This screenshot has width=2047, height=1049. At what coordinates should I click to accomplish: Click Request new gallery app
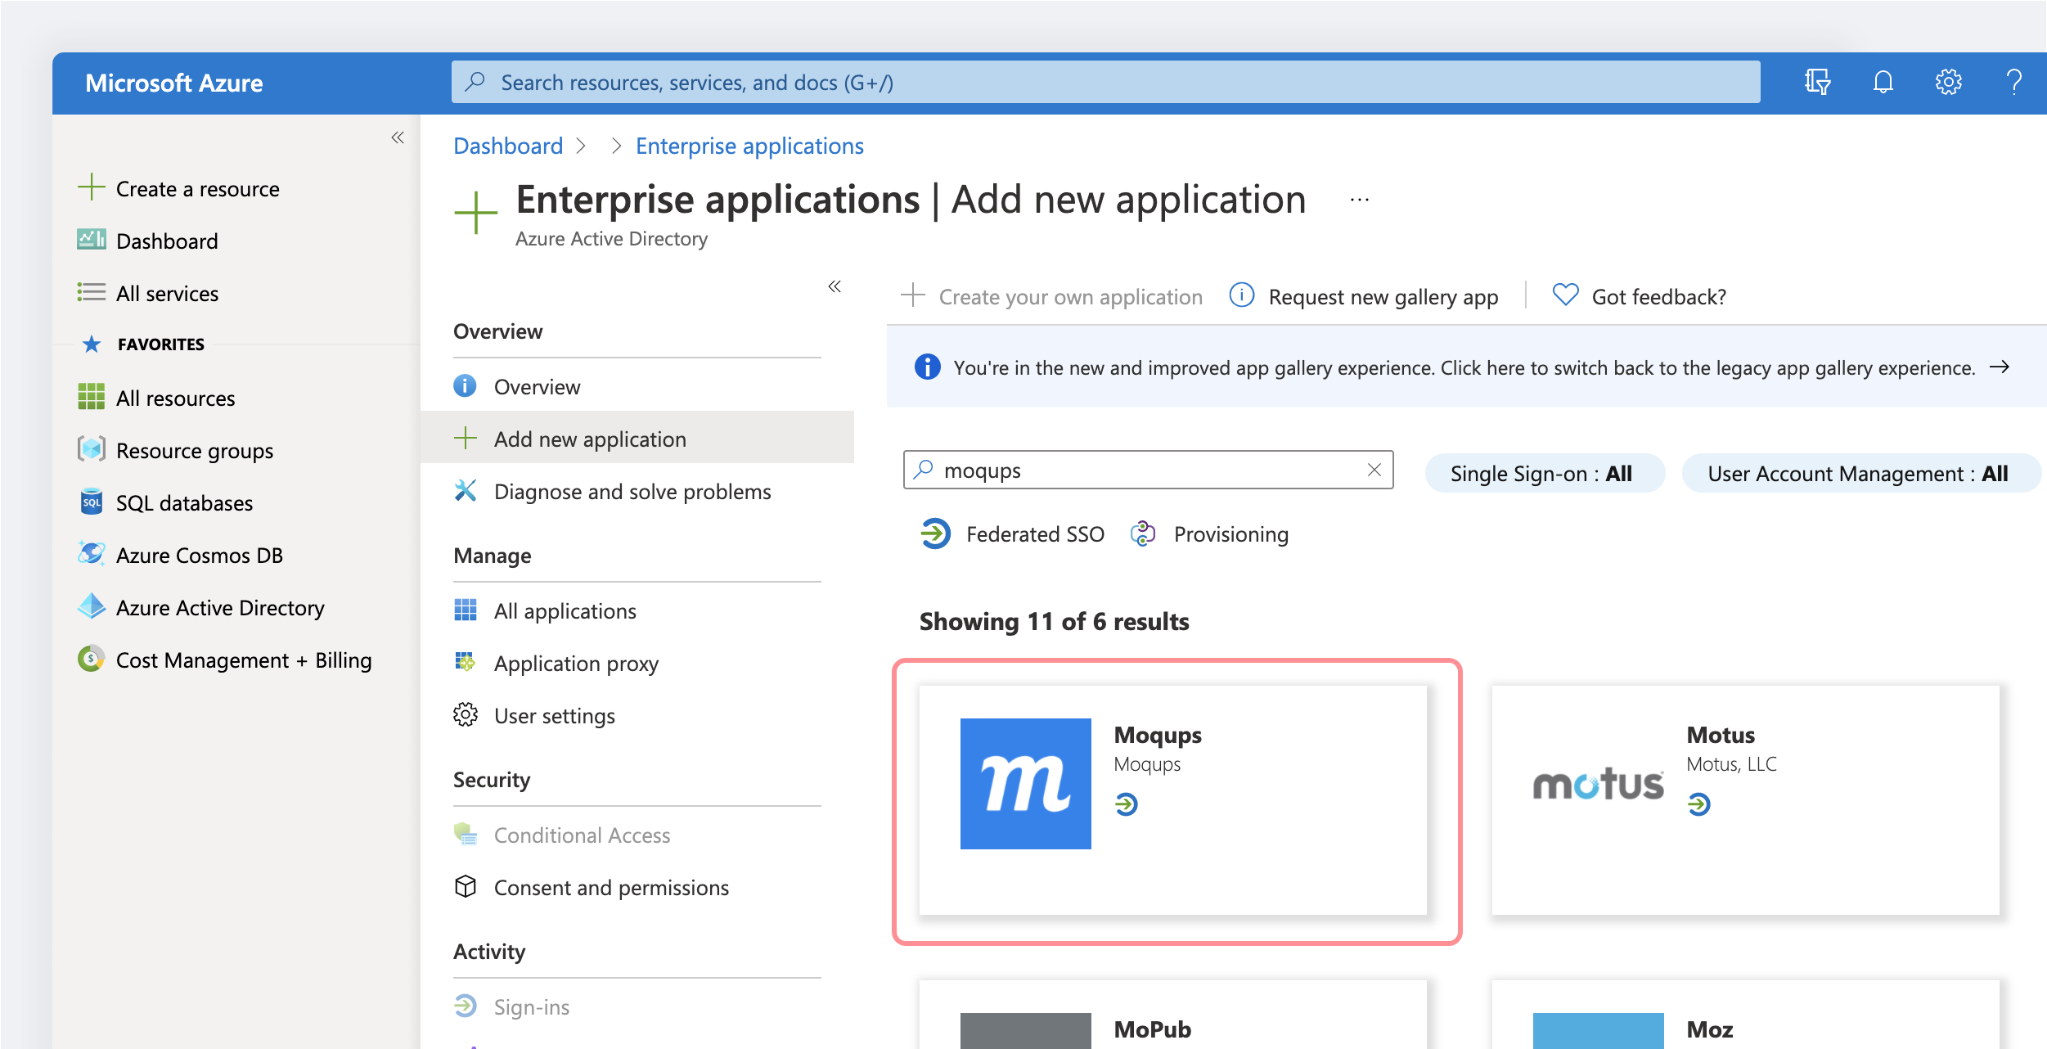(1381, 296)
